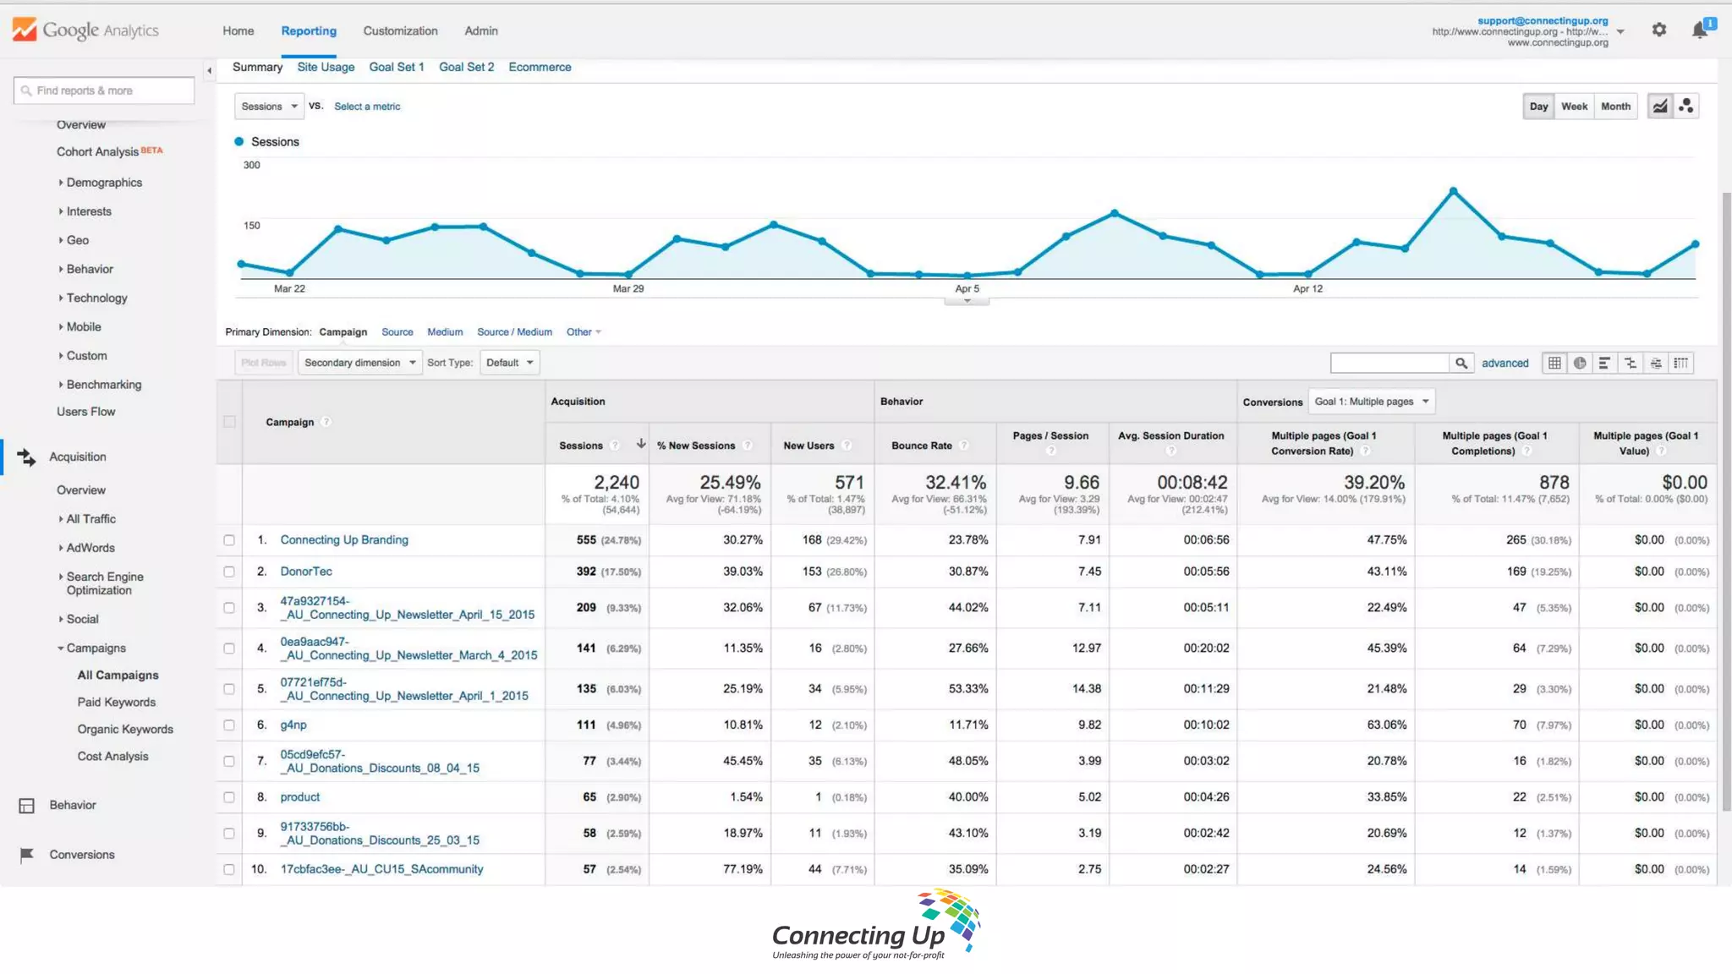Switch to performance bar view icon

[1604, 363]
